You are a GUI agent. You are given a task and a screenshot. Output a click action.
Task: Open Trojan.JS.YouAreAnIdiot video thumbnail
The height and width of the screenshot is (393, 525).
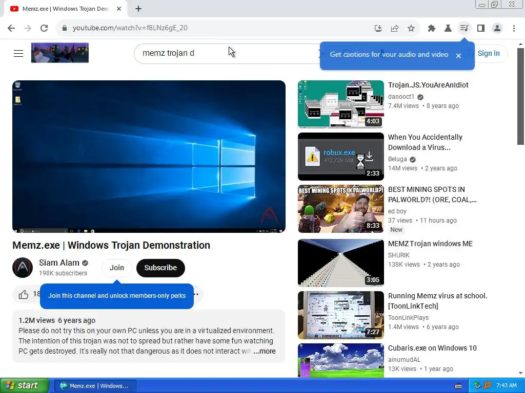click(341, 104)
